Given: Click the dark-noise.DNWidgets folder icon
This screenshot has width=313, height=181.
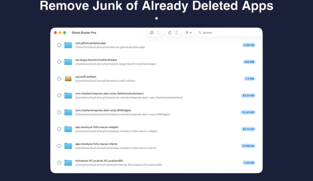Looking at the screenshot, I should point(68,112).
